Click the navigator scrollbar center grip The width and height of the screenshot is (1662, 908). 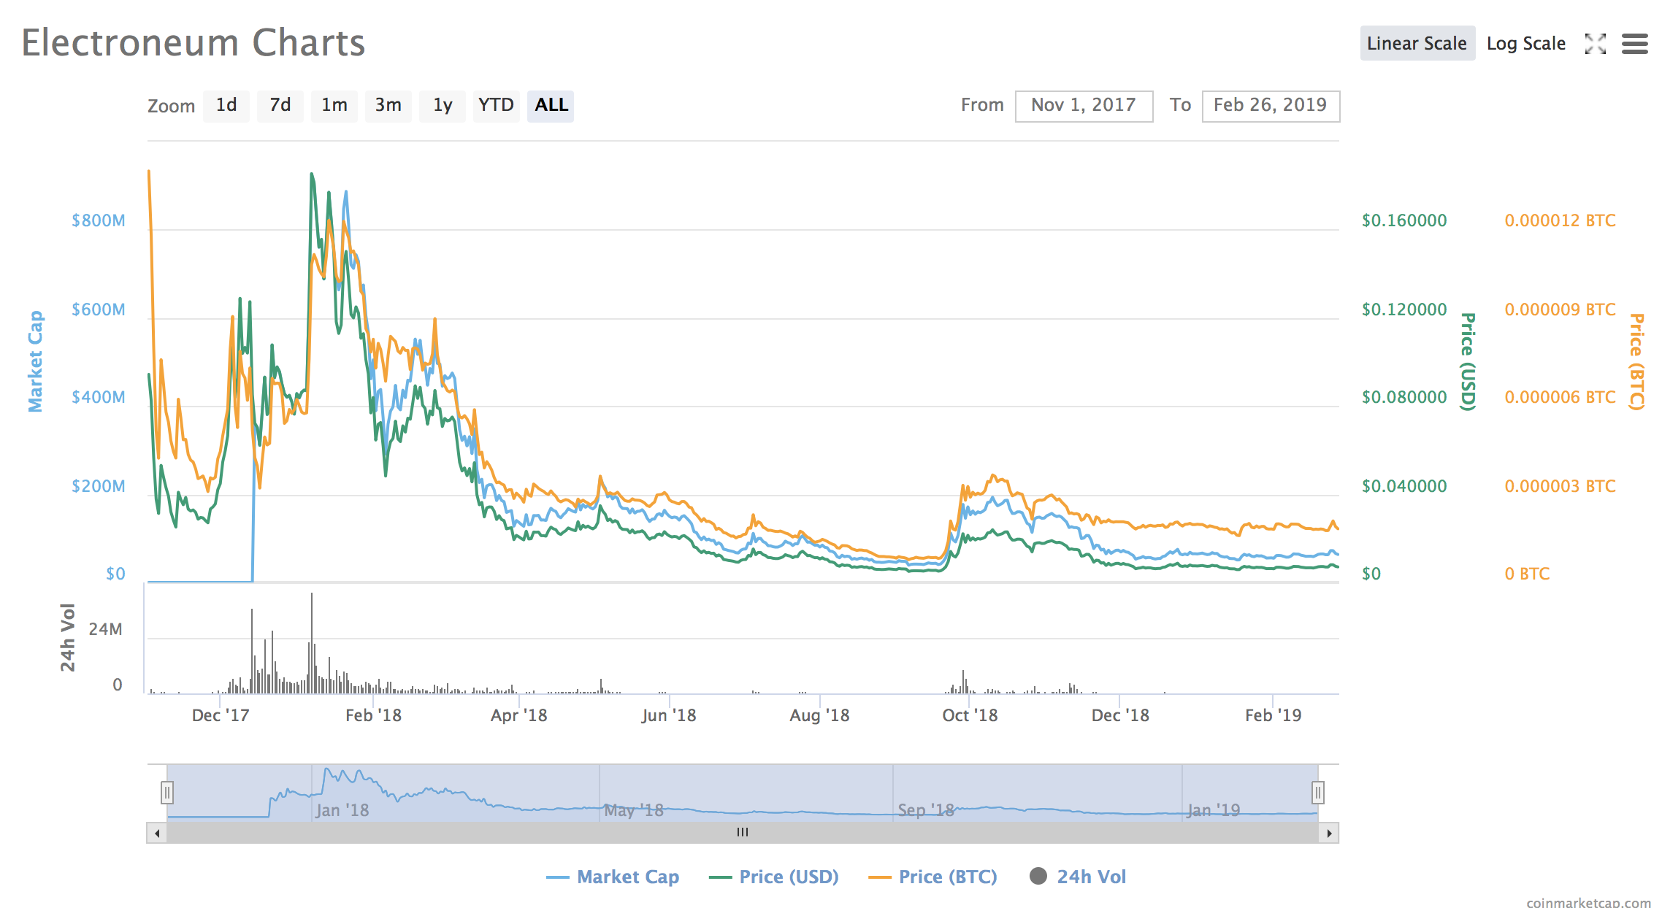coord(743,833)
